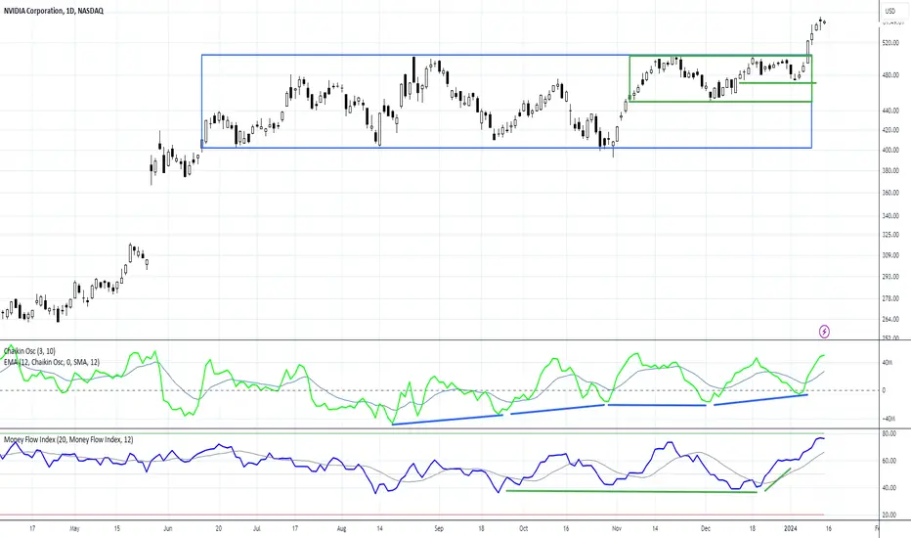
Task: Click the Jul label on time axis
Action: [257, 528]
